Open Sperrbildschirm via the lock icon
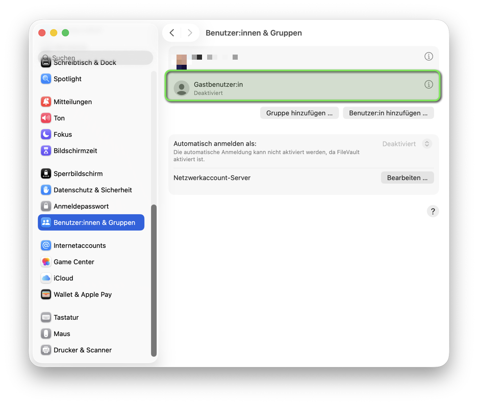Viewport: 478px width, 405px height. [x=46, y=174]
